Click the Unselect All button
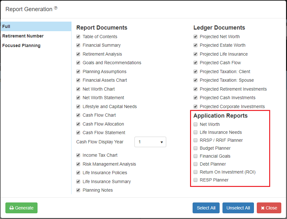The image size is (287, 219). [238, 208]
